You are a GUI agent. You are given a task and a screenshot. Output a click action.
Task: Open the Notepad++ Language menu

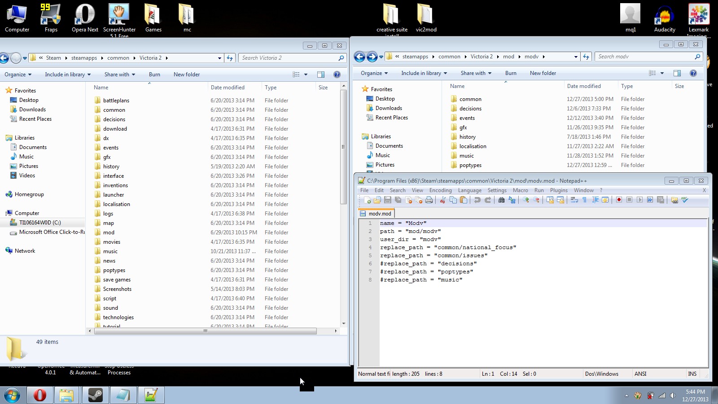[x=470, y=190]
